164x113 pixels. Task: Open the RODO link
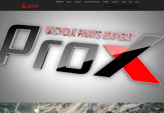124,2
